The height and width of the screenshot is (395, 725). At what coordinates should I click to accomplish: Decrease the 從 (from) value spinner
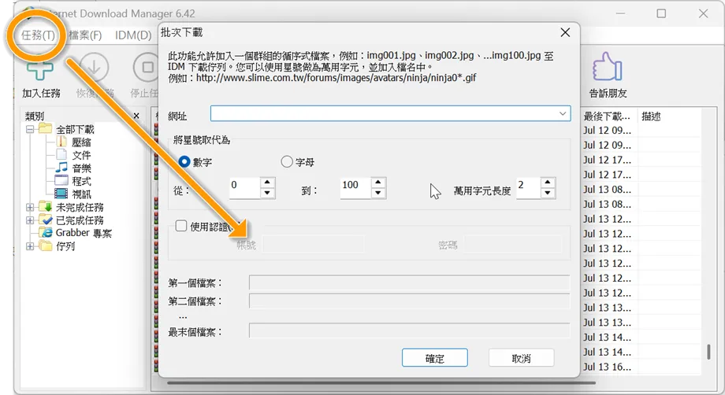[x=267, y=194]
